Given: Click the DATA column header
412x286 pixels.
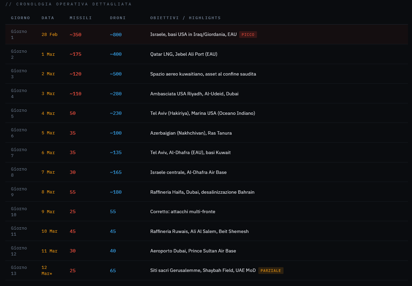Looking at the screenshot, I should (x=48, y=18).
